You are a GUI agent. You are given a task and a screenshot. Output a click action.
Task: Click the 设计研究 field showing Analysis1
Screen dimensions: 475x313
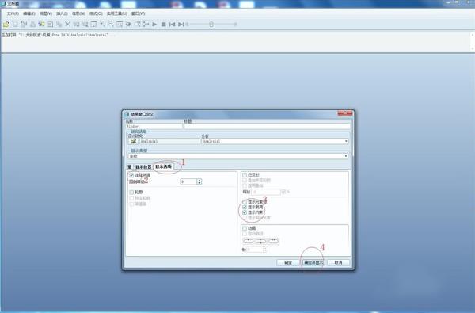point(169,141)
